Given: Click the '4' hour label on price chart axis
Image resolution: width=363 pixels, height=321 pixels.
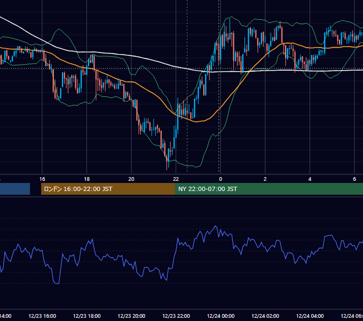Looking at the screenshot, I should point(310,179).
